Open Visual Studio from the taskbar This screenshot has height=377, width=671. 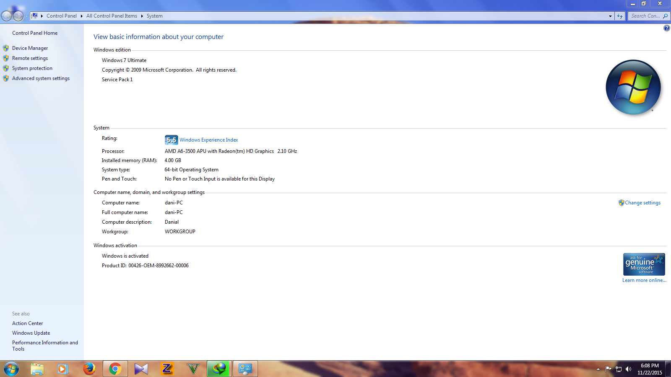pos(141,369)
